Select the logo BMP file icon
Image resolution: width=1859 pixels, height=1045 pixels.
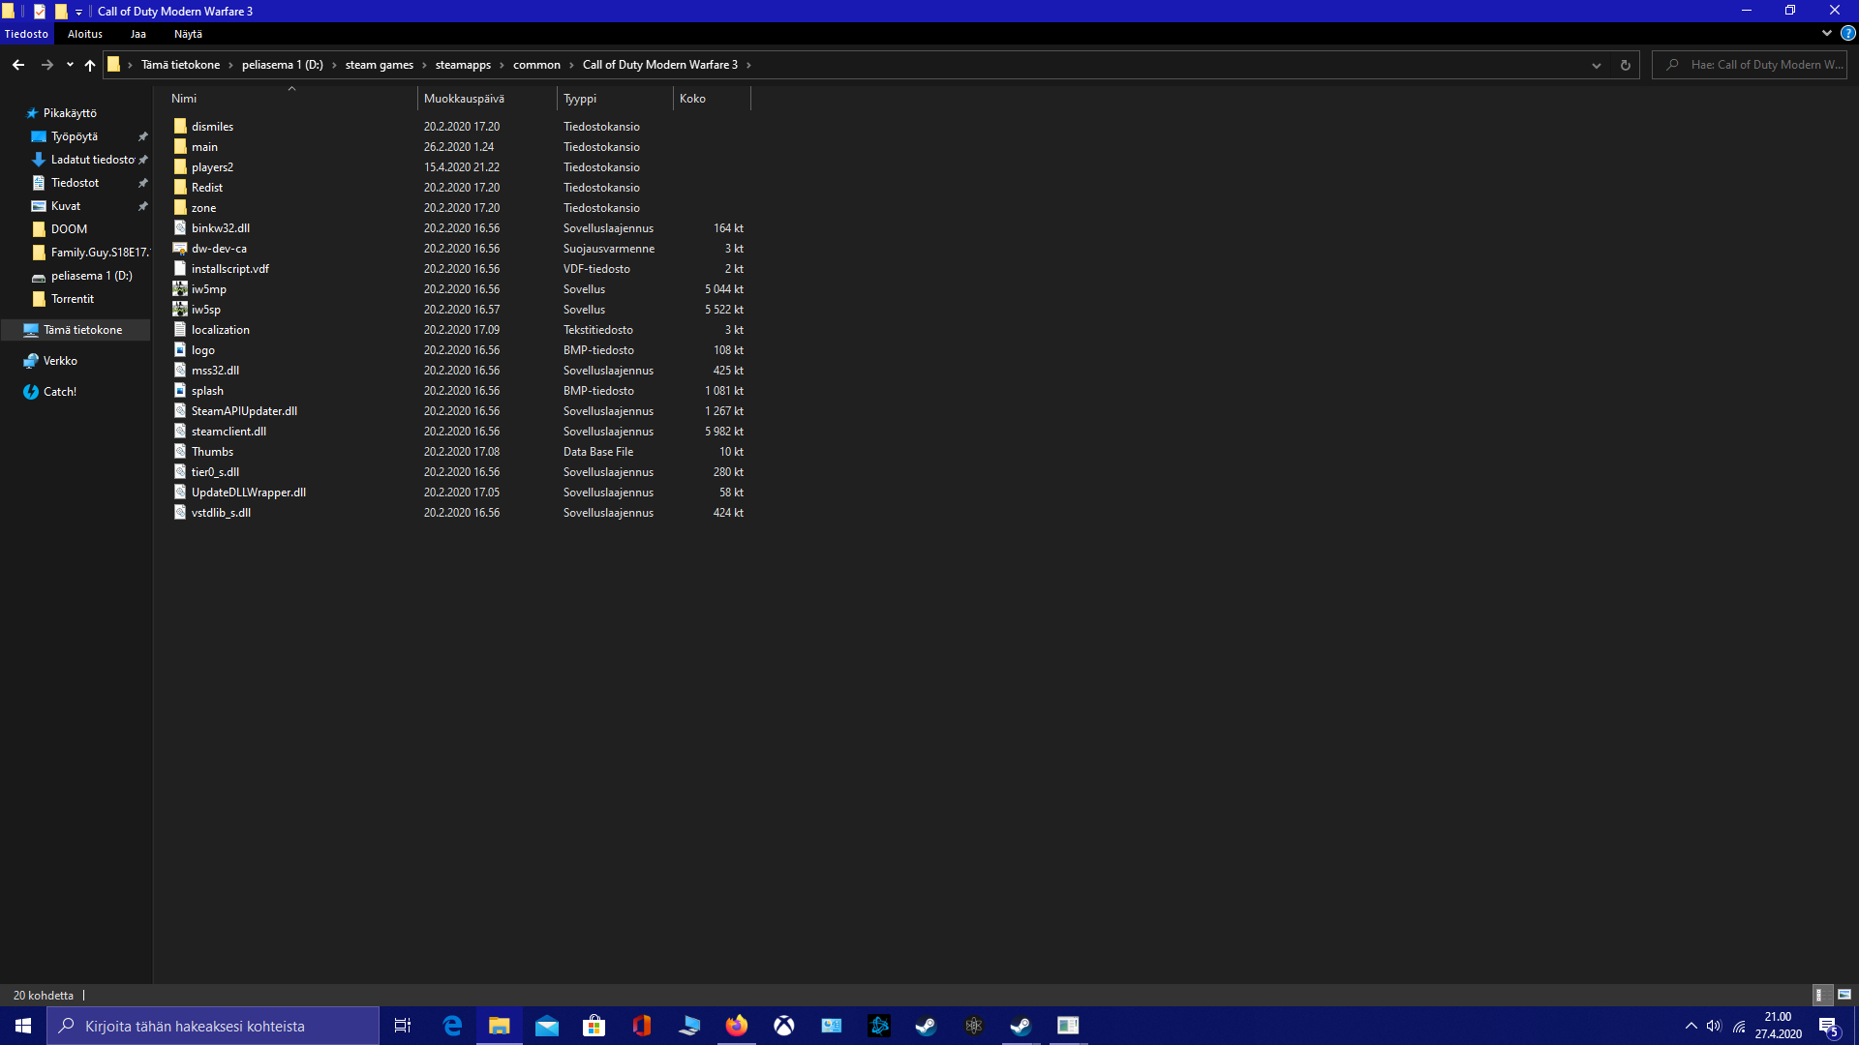coord(180,350)
